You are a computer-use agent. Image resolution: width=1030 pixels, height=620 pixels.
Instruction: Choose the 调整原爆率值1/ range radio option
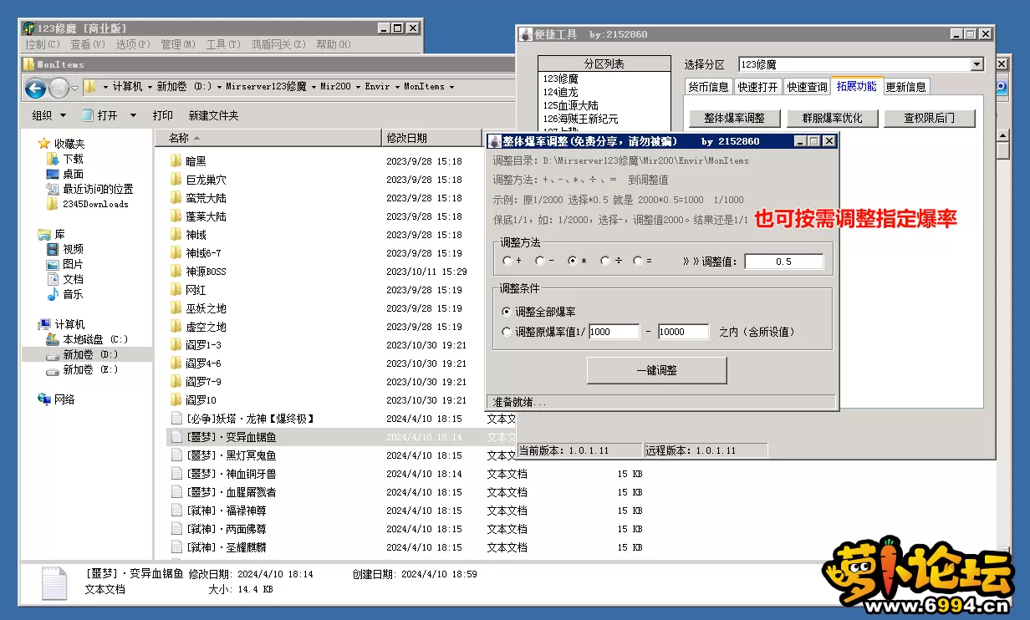tap(507, 332)
